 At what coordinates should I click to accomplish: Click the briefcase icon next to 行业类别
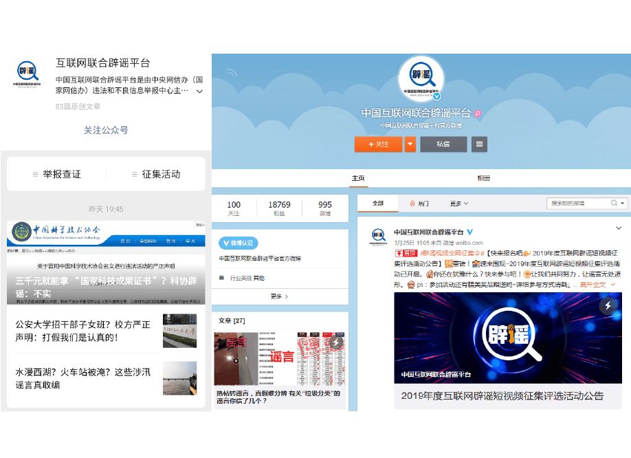coord(221,278)
